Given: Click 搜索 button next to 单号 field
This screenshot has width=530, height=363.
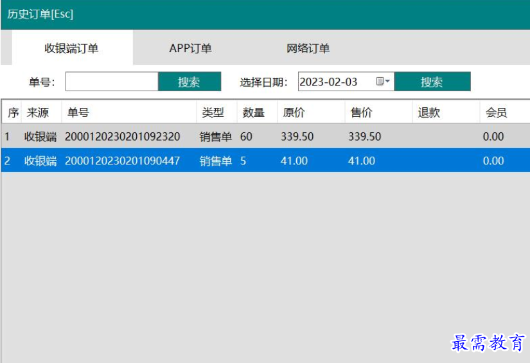Looking at the screenshot, I should point(190,82).
